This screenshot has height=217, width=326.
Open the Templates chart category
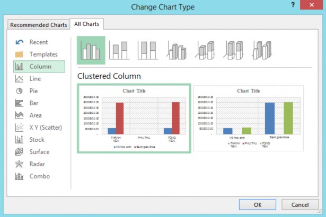click(x=43, y=54)
